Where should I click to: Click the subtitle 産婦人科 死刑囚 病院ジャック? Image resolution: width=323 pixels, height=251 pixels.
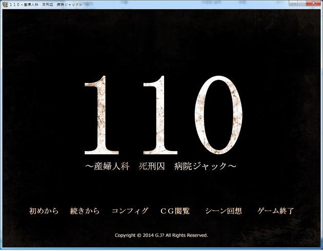[x=161, y=166]
